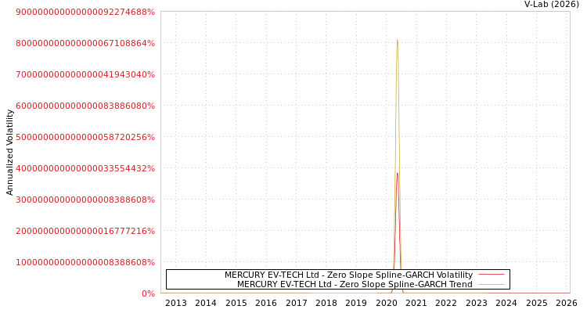This screenshot has width=587, height=313.
Task: Click the V-Lab (2026) watermark text
Action: (552, 5)
